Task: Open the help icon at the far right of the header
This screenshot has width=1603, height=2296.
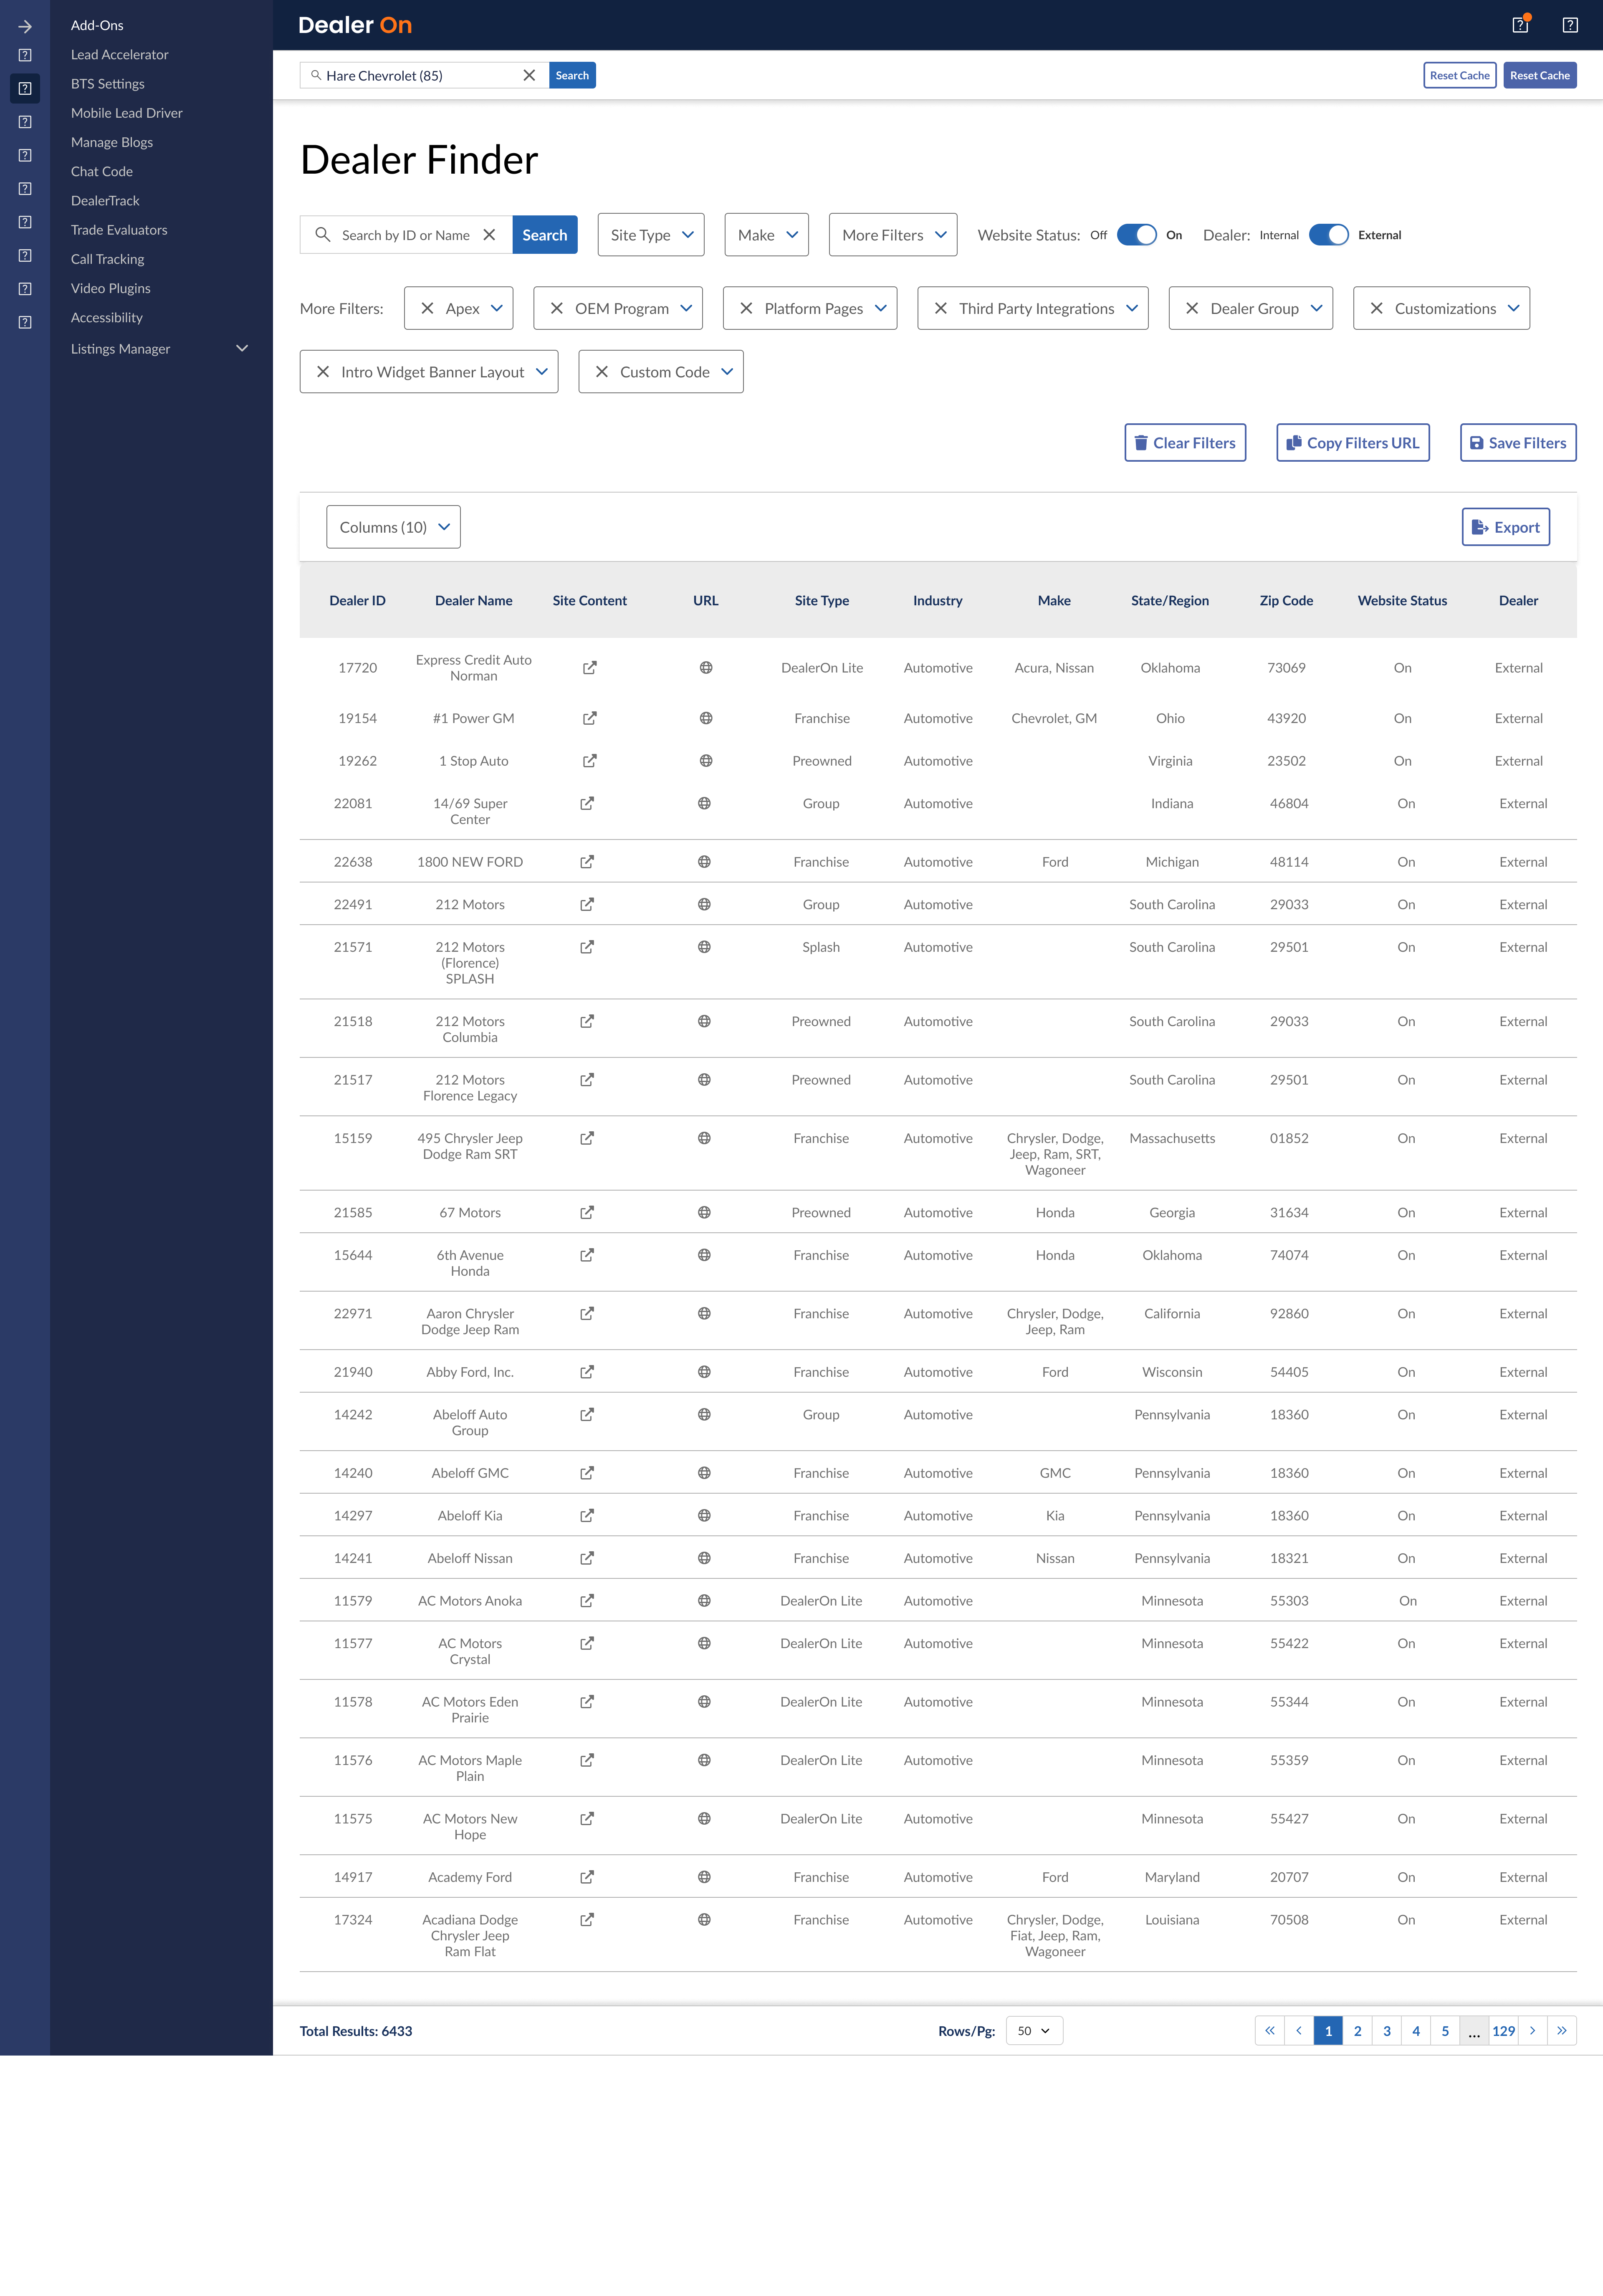Action: pos(1570,25)
